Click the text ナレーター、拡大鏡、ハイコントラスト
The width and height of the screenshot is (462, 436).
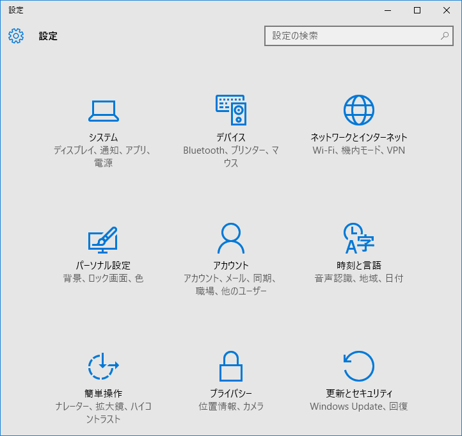pyautogui.click(x=103, y=412)
